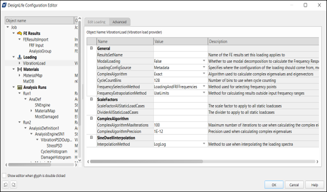Click the Help button
Image resolution: width=327 pixels, height=192 pixels.
pyautogui.click(x=314, y=185)
